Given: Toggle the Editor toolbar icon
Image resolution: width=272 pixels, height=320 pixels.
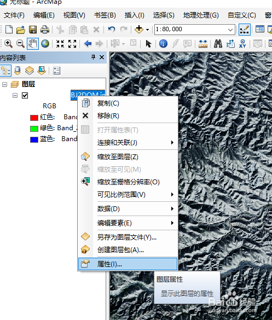Looking at the screenshot, I should click(245, 30).
